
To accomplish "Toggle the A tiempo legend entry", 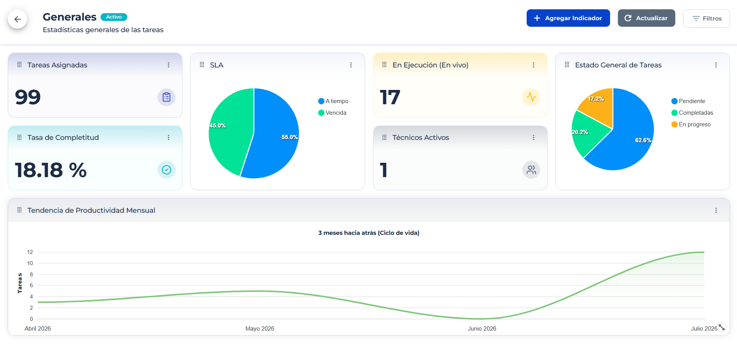I will point(333,101).
